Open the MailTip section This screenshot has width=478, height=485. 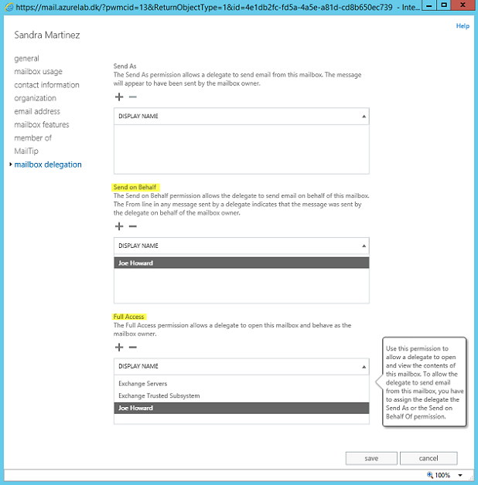click(x=26, y=151)
